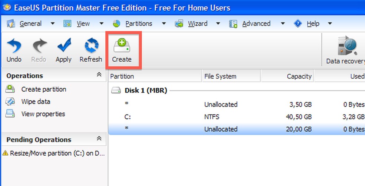Open the General menu dropdown arrow
365x186 pixels.
click(53, 24)
